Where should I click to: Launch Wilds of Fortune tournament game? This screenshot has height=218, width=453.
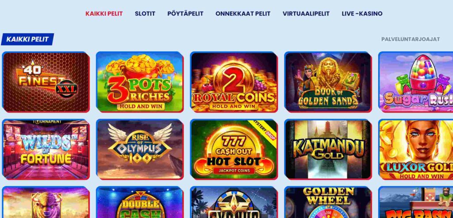(46, 149)
